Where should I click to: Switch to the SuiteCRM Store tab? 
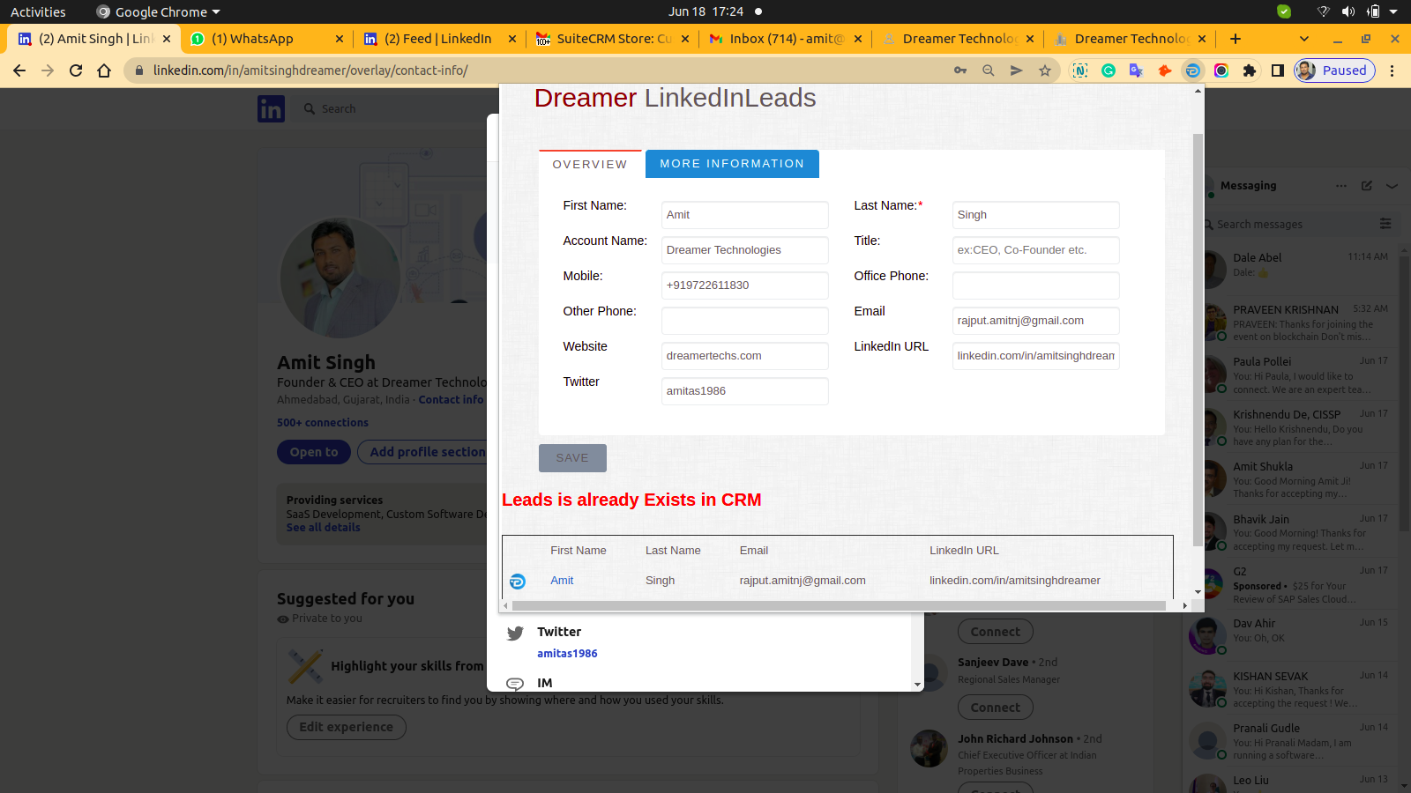pyautogui.click(x=614, y=39)
